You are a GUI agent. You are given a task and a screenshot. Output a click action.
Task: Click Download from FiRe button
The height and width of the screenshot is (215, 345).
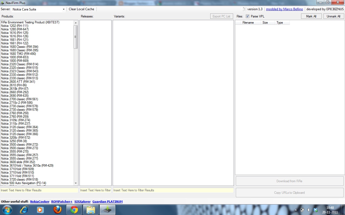[x=289, y=181]
